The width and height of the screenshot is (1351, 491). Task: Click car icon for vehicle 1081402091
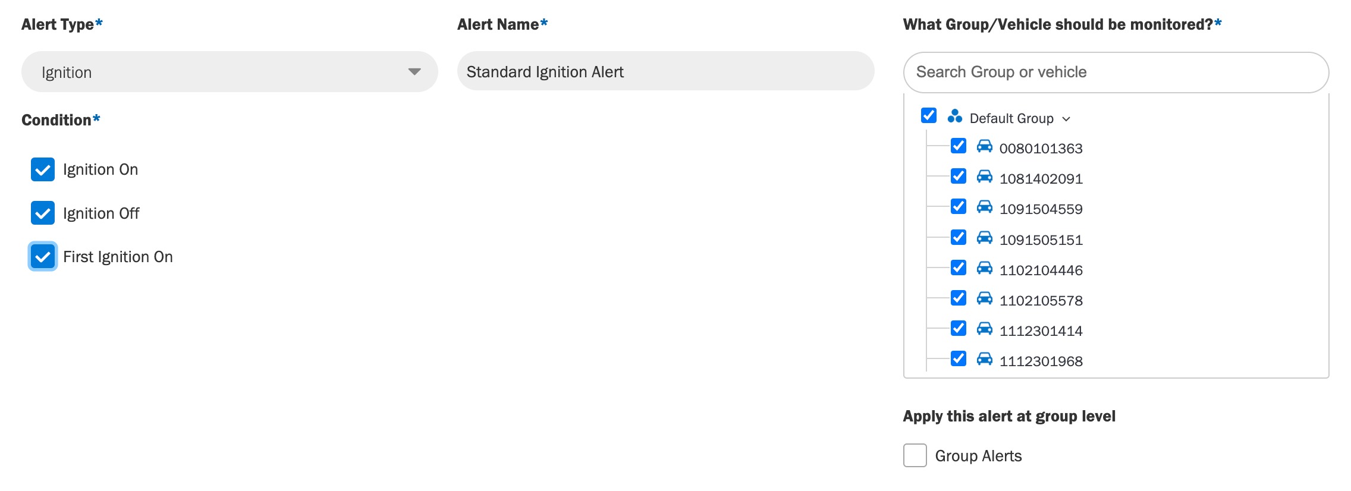pos(985,177)
